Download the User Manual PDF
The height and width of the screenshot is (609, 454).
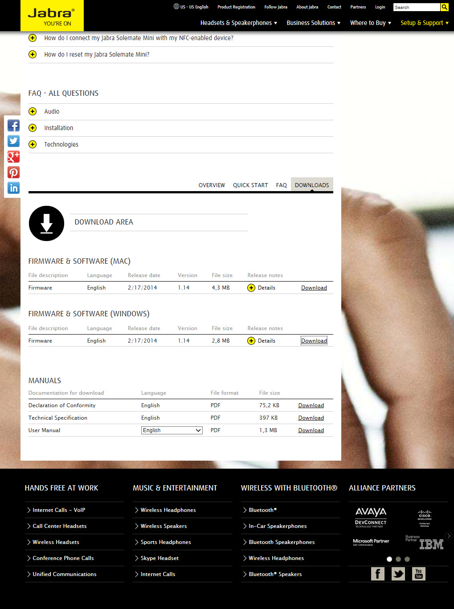point(311,430)
